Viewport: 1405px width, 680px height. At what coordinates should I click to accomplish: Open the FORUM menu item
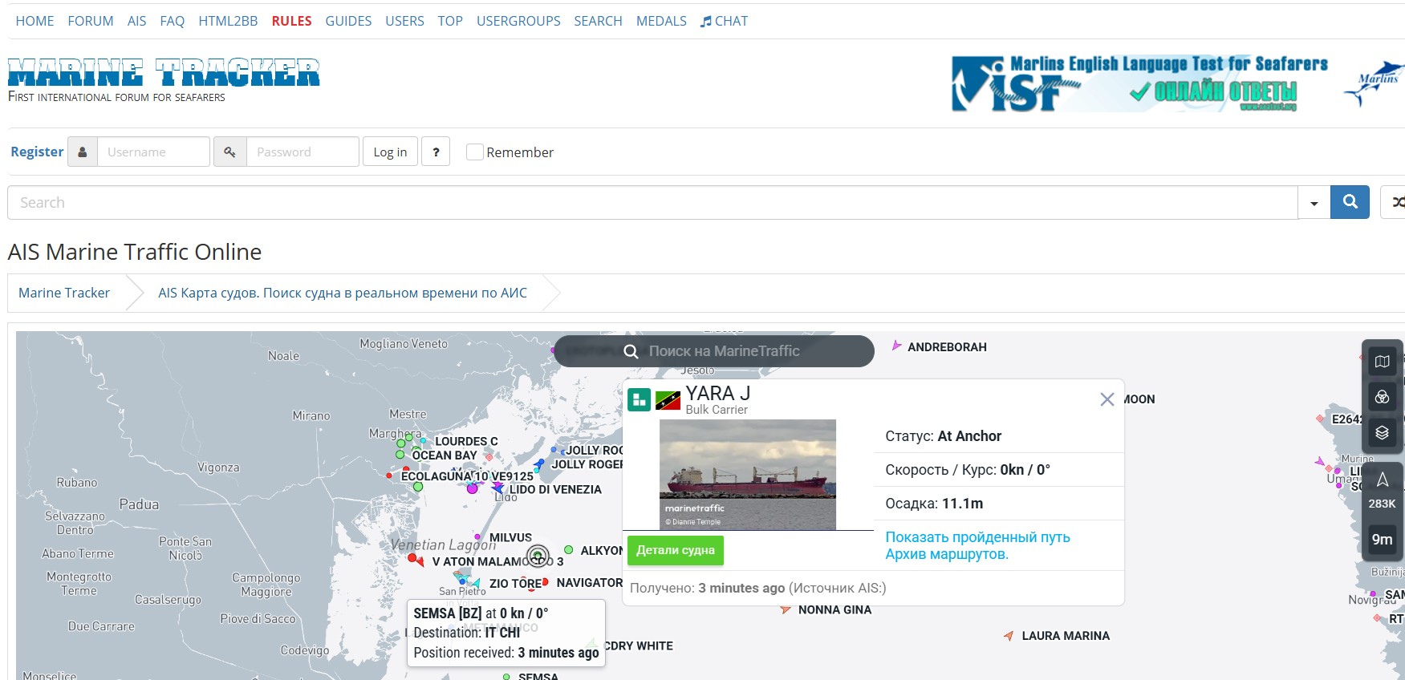click(91, 21)
